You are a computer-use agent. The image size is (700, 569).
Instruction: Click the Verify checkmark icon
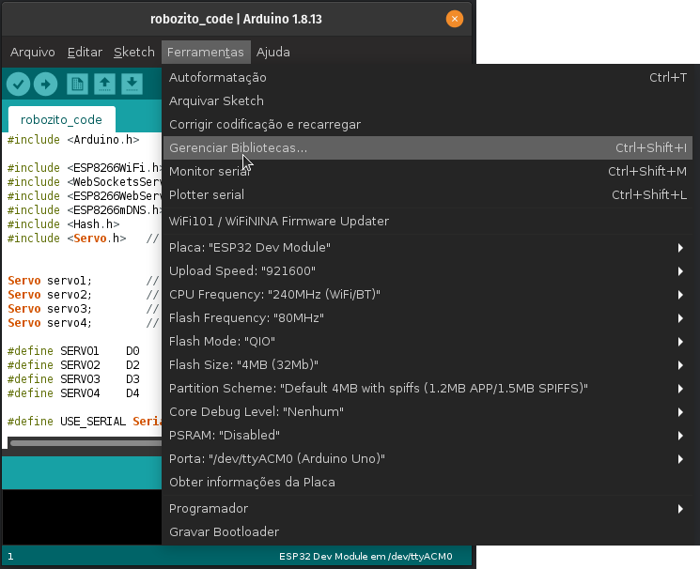18,84
